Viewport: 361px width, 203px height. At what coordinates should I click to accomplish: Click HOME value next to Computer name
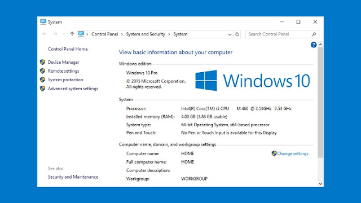(188, 153)
